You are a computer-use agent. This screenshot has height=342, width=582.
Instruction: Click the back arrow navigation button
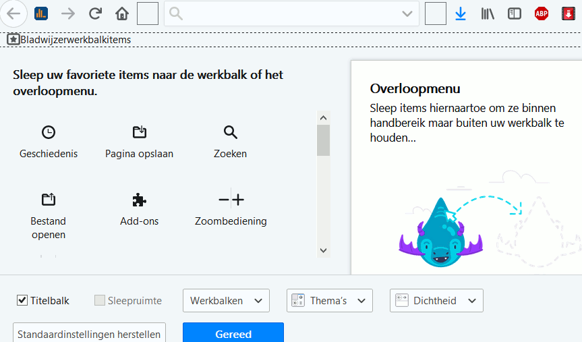[13, 13]
